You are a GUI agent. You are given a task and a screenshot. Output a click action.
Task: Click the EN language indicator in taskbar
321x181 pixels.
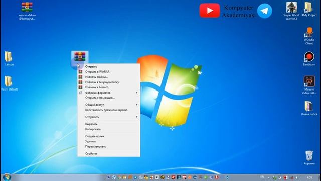[262, 177]
